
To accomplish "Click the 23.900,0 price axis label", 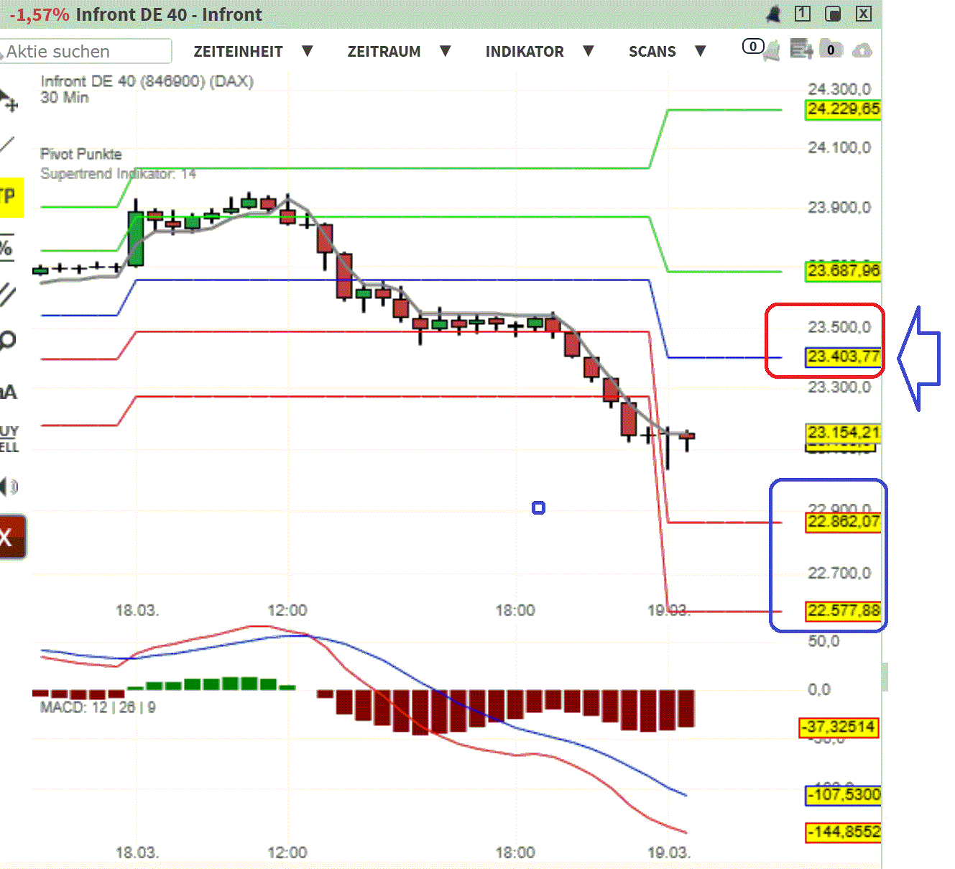I will click(839, 208).
